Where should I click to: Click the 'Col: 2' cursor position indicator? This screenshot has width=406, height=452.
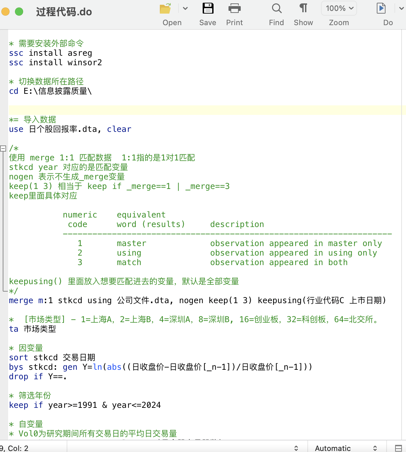pos(18,448)
